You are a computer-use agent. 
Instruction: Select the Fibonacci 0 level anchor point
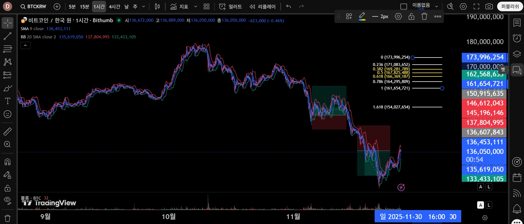[x=413, y=58]
